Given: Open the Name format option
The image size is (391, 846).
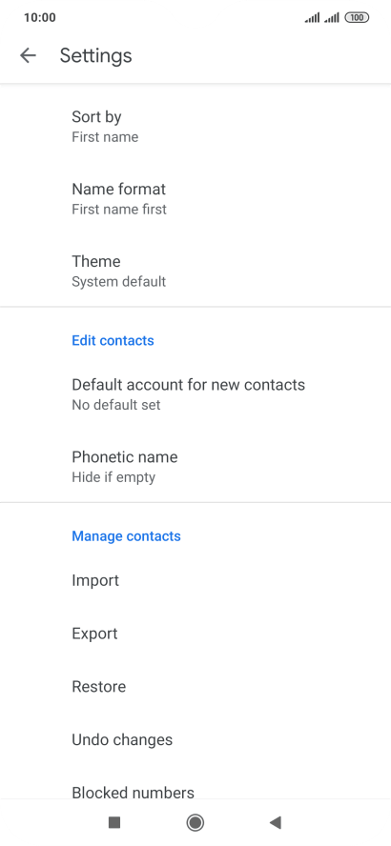Looking at the screenshot, I should click(195, 198).
